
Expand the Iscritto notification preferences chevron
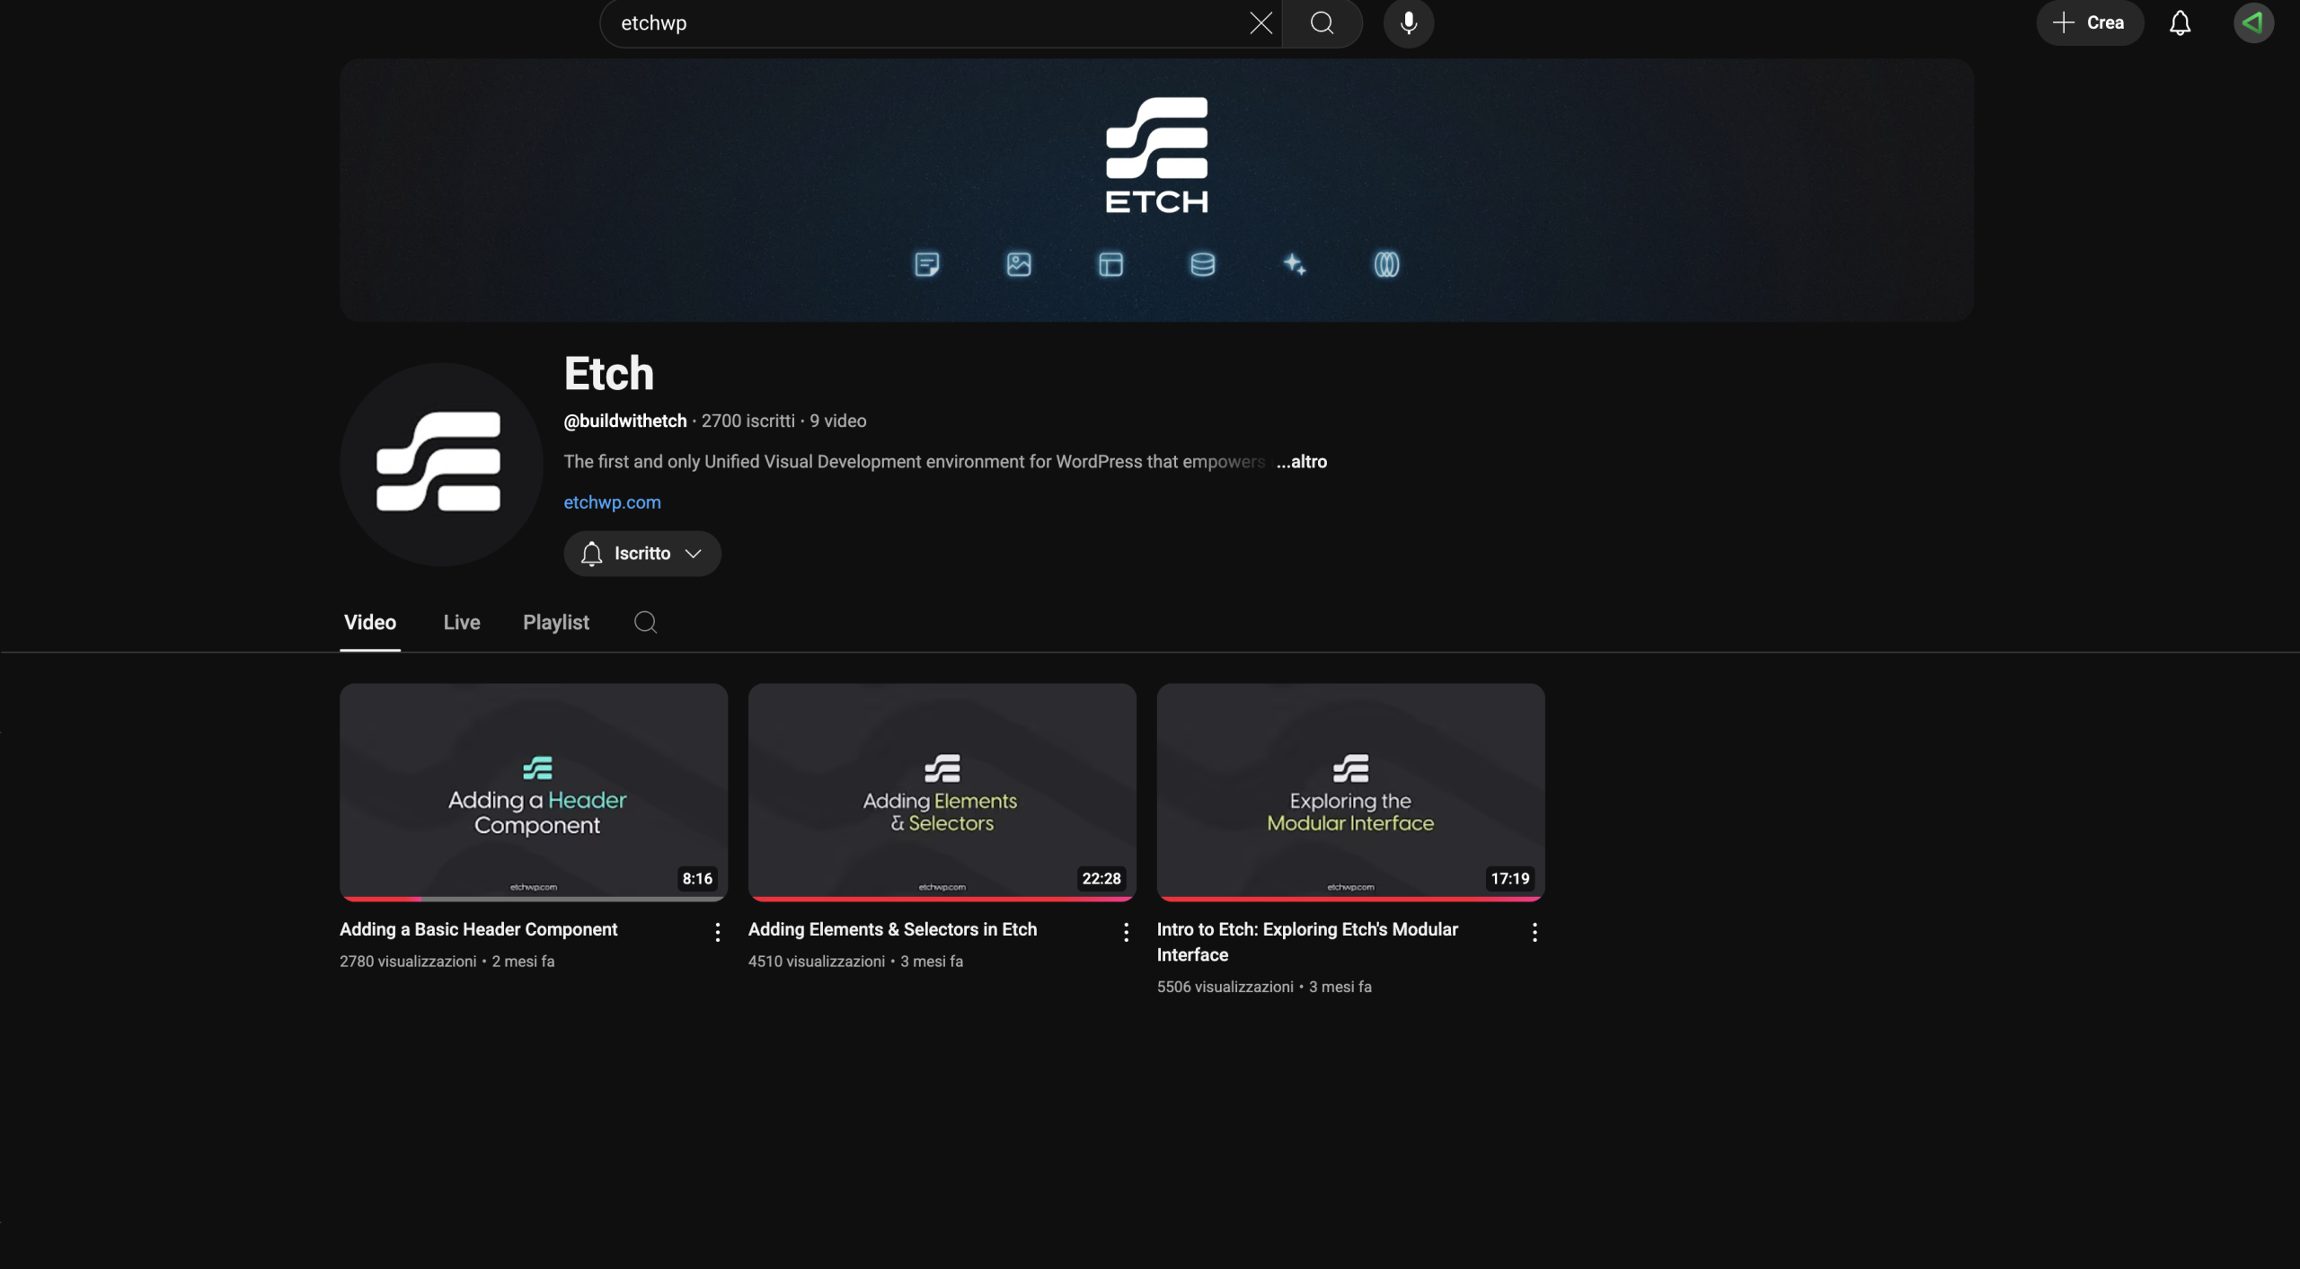tap(692, 554)
